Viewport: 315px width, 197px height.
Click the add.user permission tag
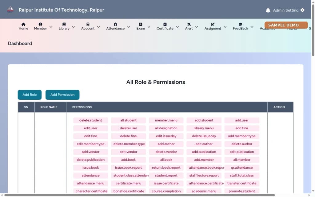[x=242, y=120]
